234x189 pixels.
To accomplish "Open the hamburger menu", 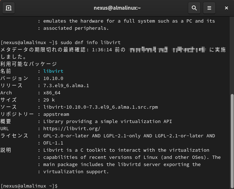I will [x=210, y=8].
